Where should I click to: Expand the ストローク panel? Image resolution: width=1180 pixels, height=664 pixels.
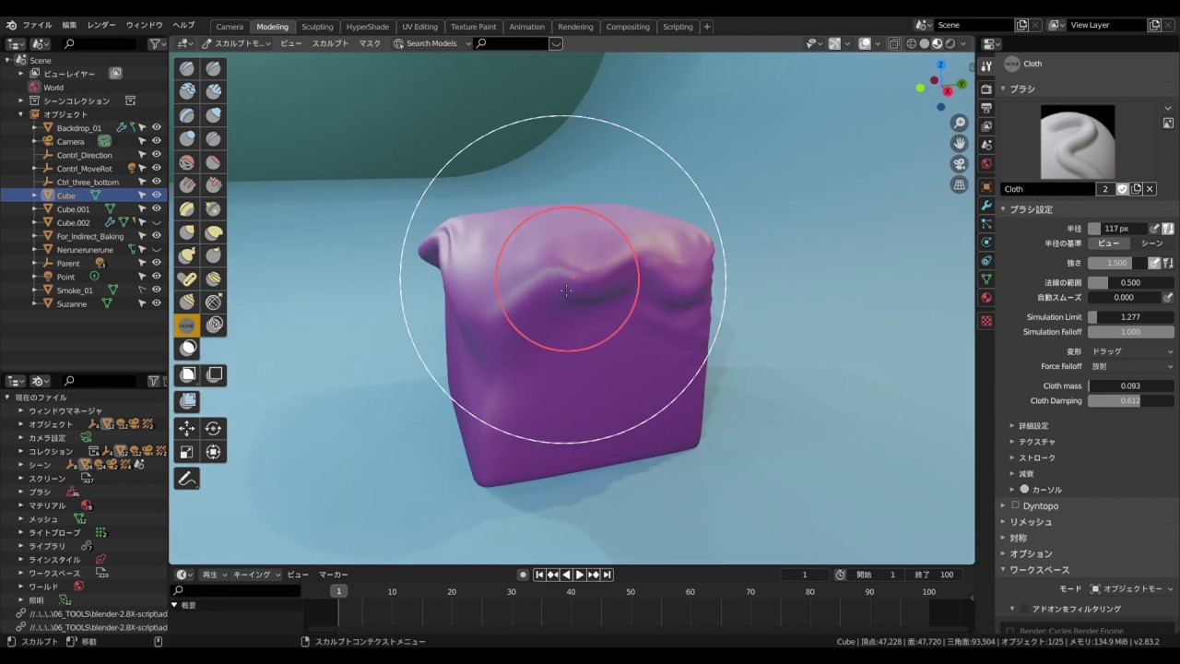(x=1036, y=457)
